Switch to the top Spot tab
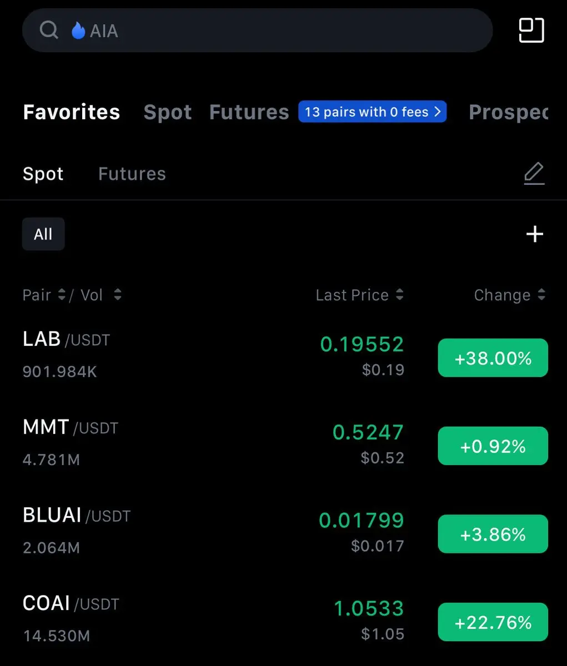 (168, 112)
